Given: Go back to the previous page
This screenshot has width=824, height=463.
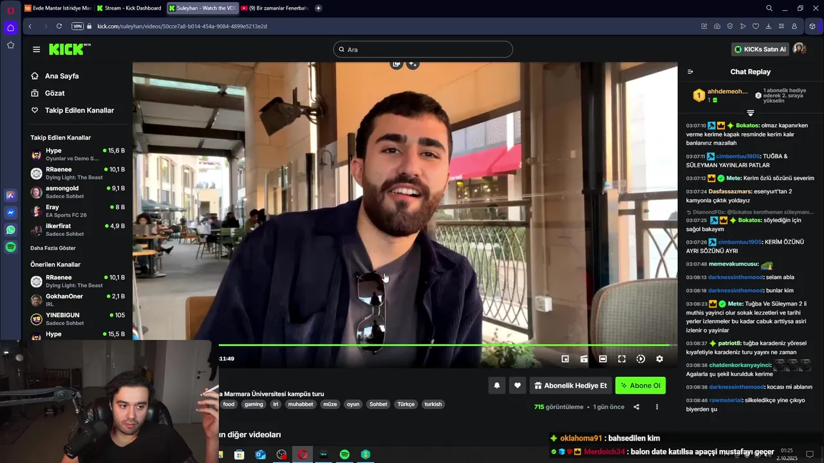Looking at the screenshot, I should coord(30,26).
